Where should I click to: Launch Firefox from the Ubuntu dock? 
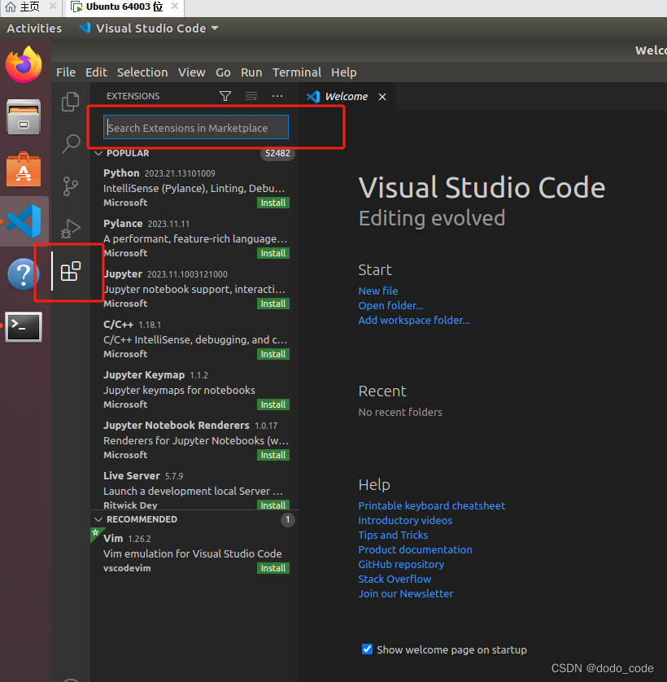pyautogui.click(x=24, y=64)
